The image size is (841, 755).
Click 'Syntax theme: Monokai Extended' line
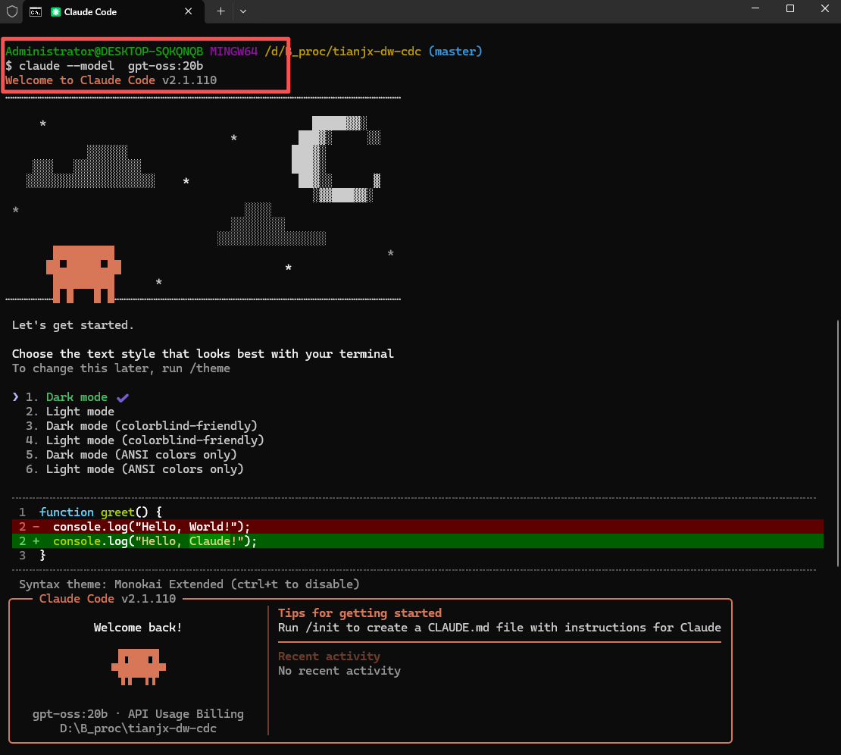[189, 584]
